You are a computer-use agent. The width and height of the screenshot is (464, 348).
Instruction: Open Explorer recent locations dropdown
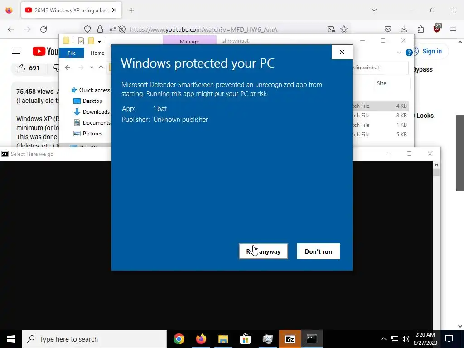point(92,68)
